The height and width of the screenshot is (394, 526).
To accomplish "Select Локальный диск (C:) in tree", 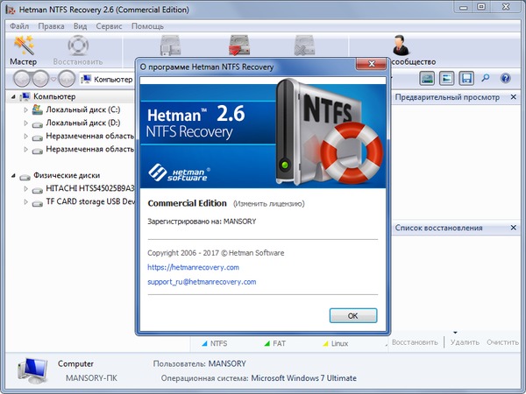I will pyautogui.click(x=83, y=109).
